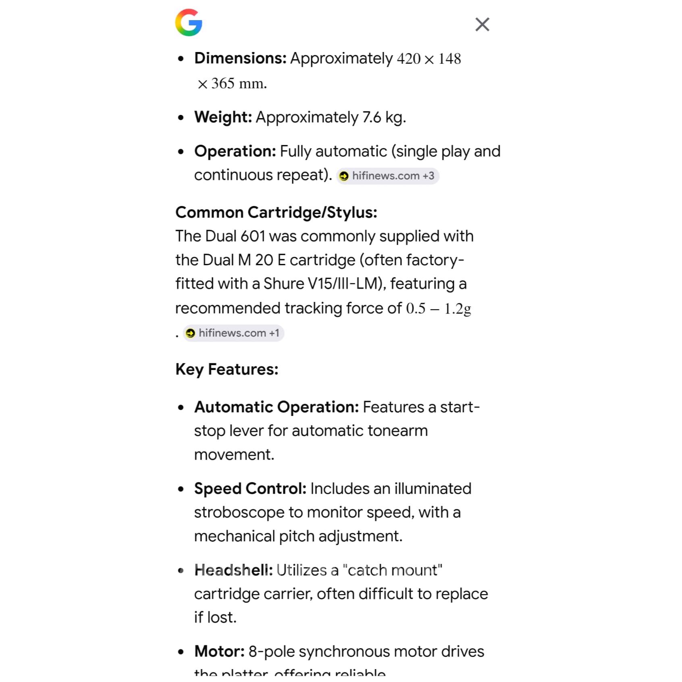Click the hifinews favicon beside Operation bullet
This screenshot has height=682, width=682.
pyautogui.click(x=344, y=176)
